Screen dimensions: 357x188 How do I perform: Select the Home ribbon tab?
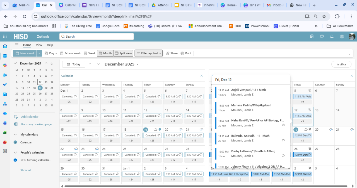27,45
